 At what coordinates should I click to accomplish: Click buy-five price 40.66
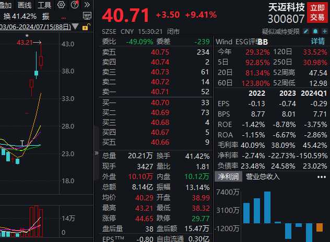[160, 142]
